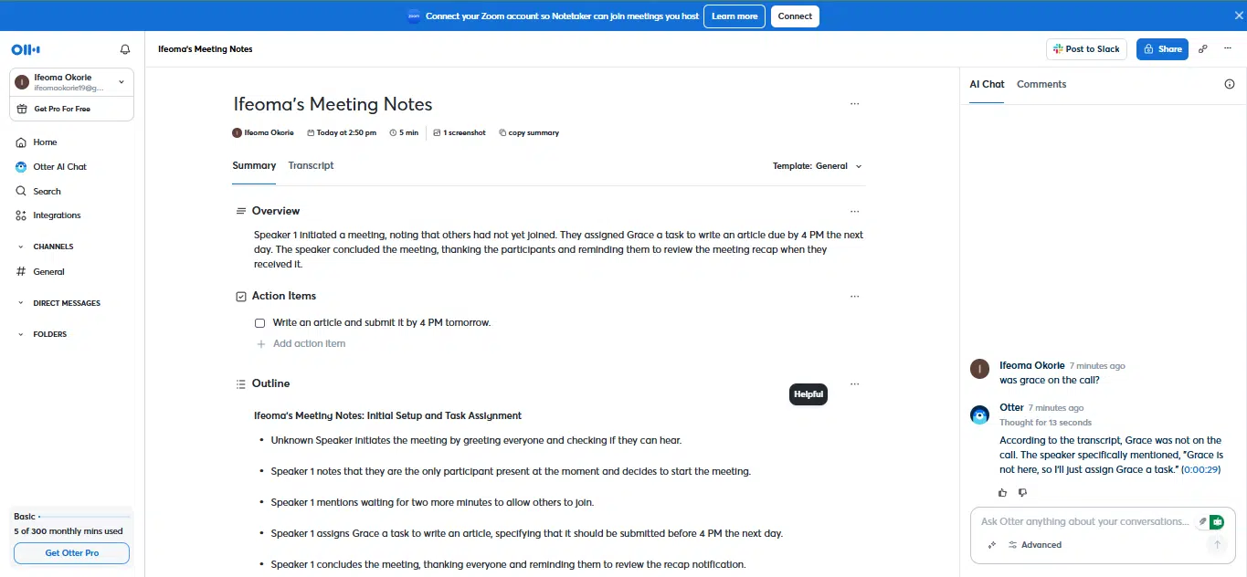Screen dimensions: 1247x577
Task: Click 'Thought for 13 seconds' text
Action: [1045, 423]
